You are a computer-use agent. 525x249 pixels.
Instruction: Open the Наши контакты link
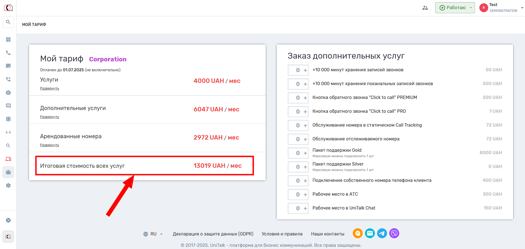tap(328, 234)
